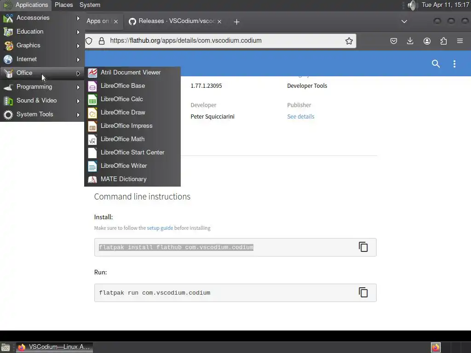This screenshot has width=471, height=353.
Task: Copy the flatpak run command
Action: pos(363,292)
